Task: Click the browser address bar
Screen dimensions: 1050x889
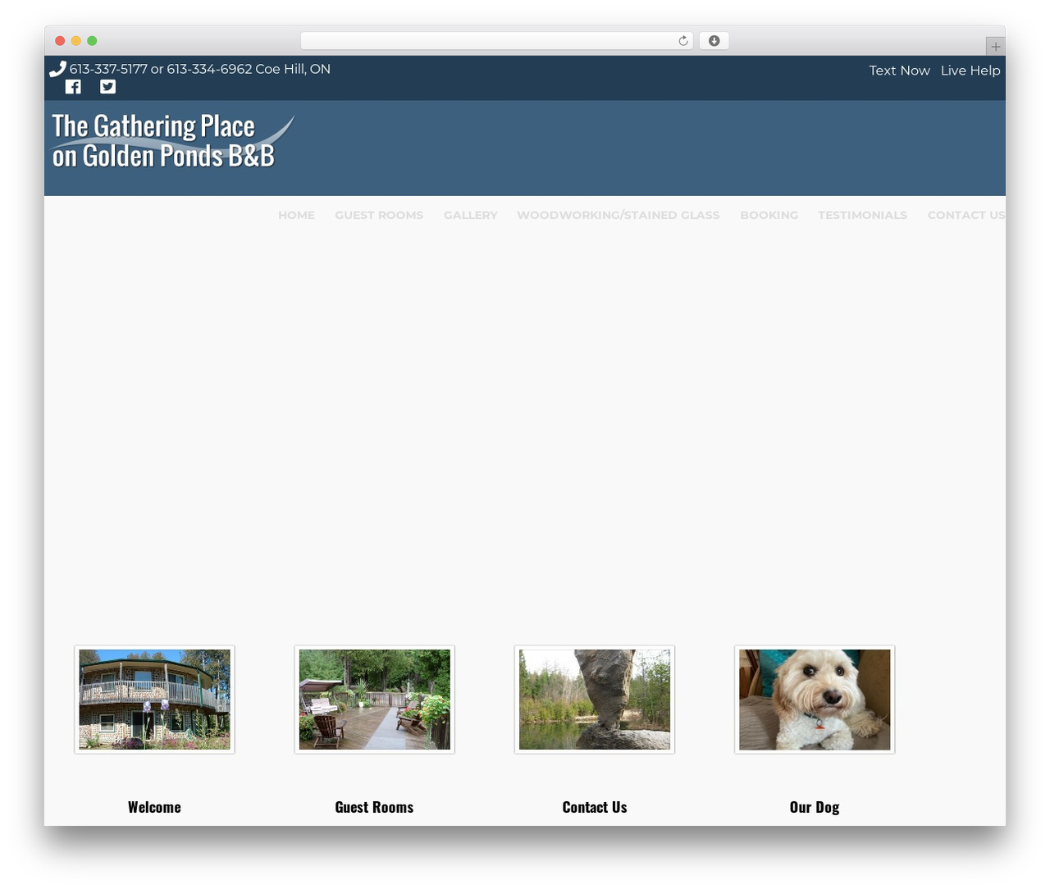Action: pos(496,41)
